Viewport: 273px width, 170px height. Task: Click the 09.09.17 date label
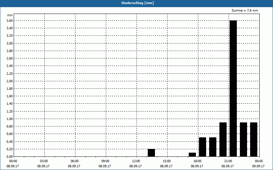click(258, 166)
